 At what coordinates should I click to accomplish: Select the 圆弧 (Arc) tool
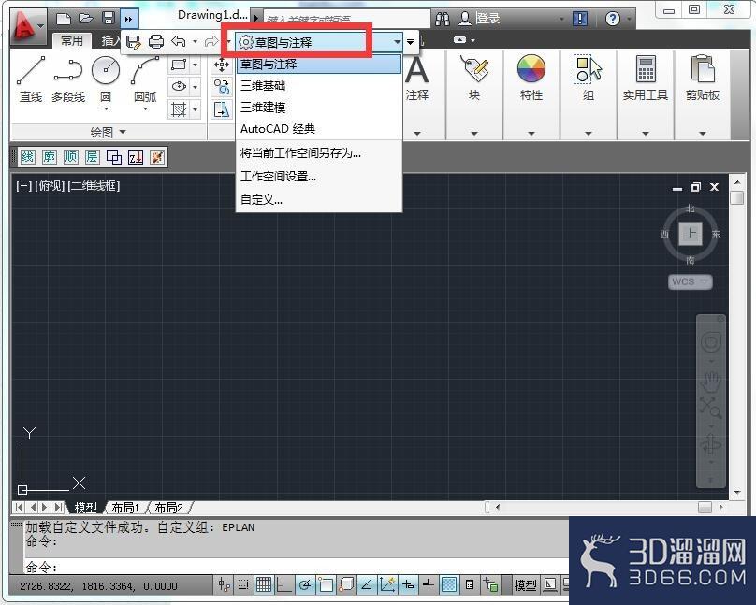(145, 79)
